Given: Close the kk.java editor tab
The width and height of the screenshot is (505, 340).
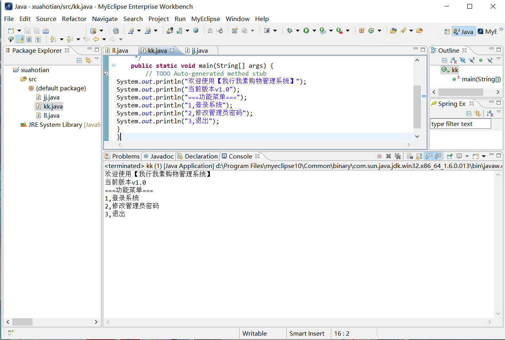Looking at the screenshot, I should [x=172, y=50].
